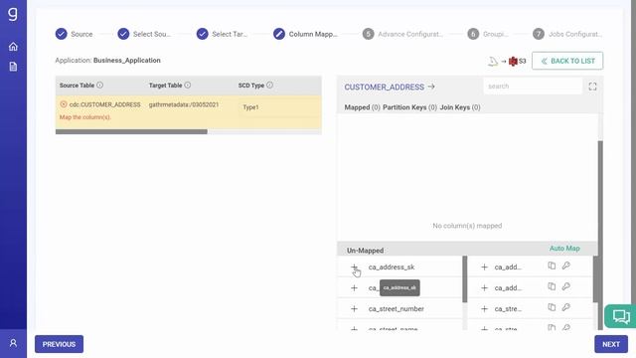Click the copy icon in ca_address_sk row
The width and height of the screenshot is (636, 358).
(x=552, y=266)
